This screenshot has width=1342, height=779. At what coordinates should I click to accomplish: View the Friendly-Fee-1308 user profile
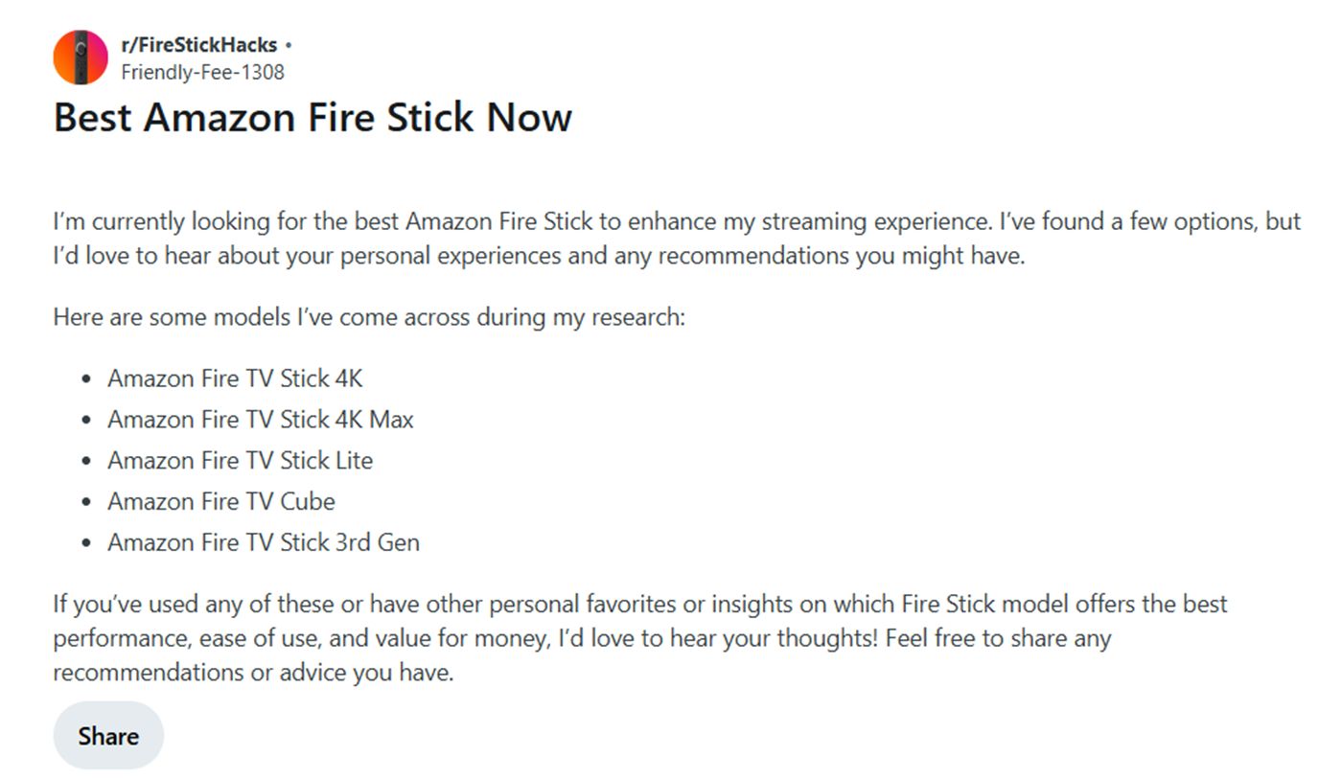click(202, 72)
